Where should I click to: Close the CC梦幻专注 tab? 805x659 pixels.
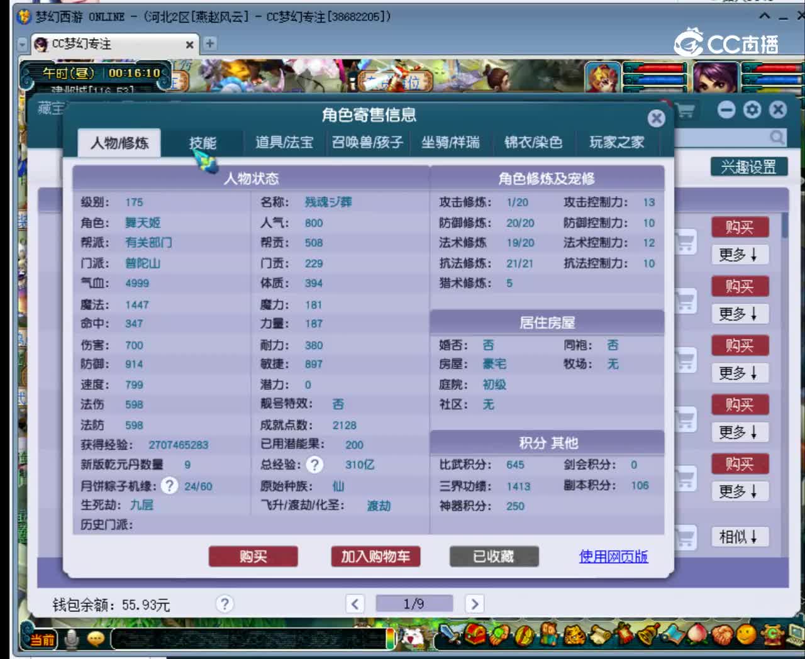[189, 45]
